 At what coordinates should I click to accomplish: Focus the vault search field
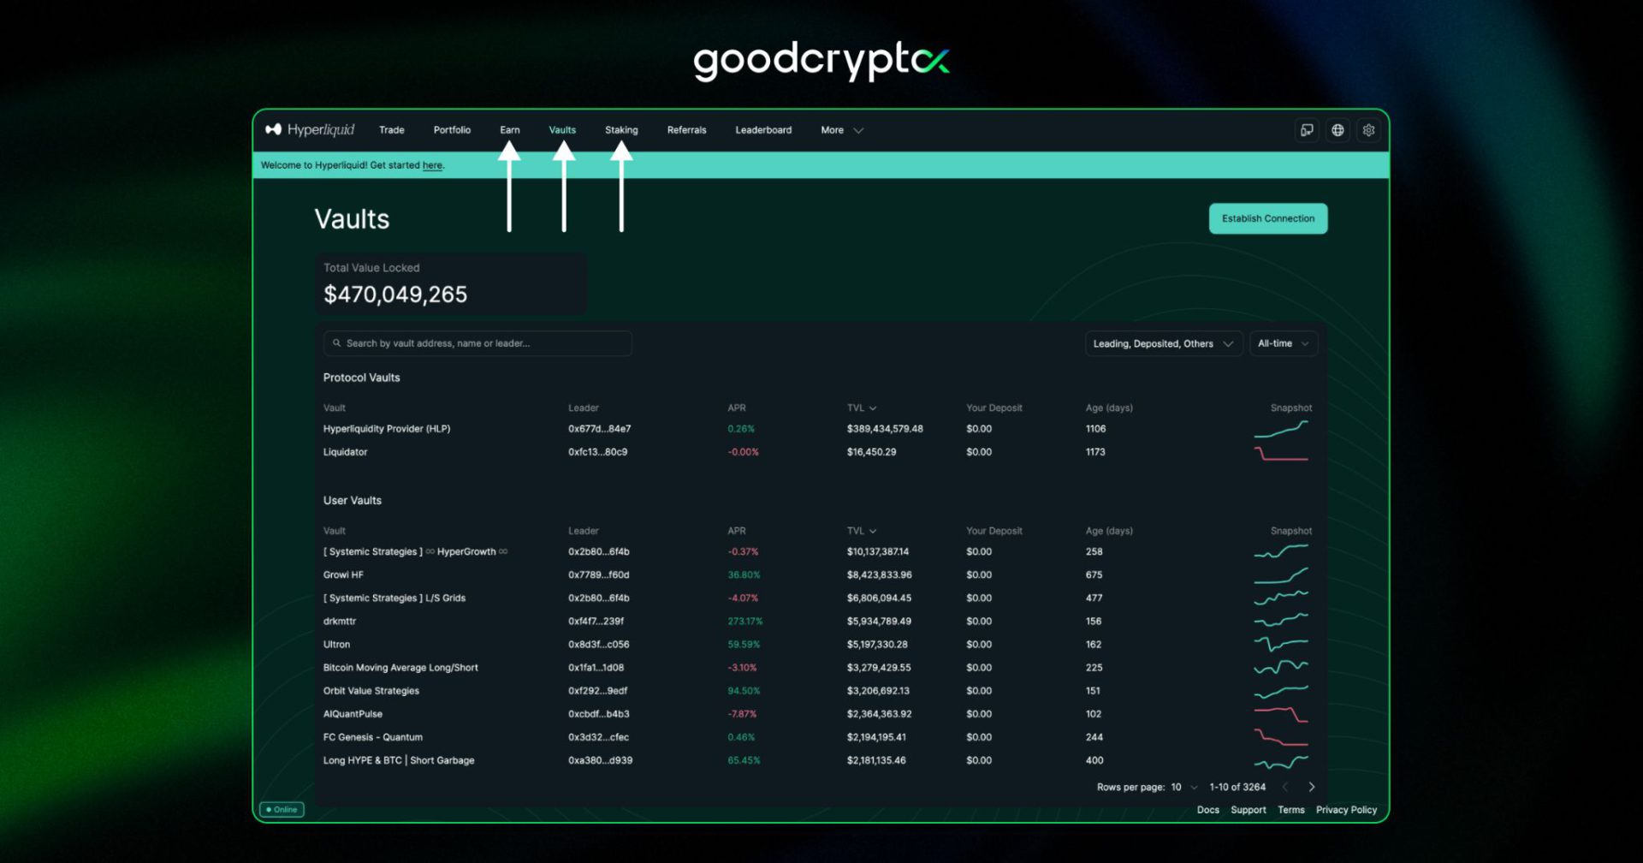477,343
